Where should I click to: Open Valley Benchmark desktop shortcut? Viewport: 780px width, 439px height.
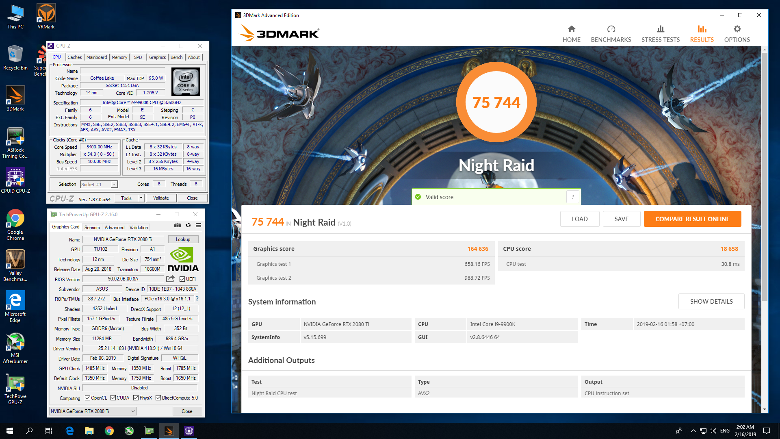pyautogui.click(x=15, y=266)
